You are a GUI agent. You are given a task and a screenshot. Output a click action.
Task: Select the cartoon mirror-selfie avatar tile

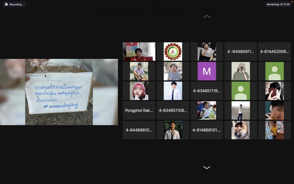240,71
